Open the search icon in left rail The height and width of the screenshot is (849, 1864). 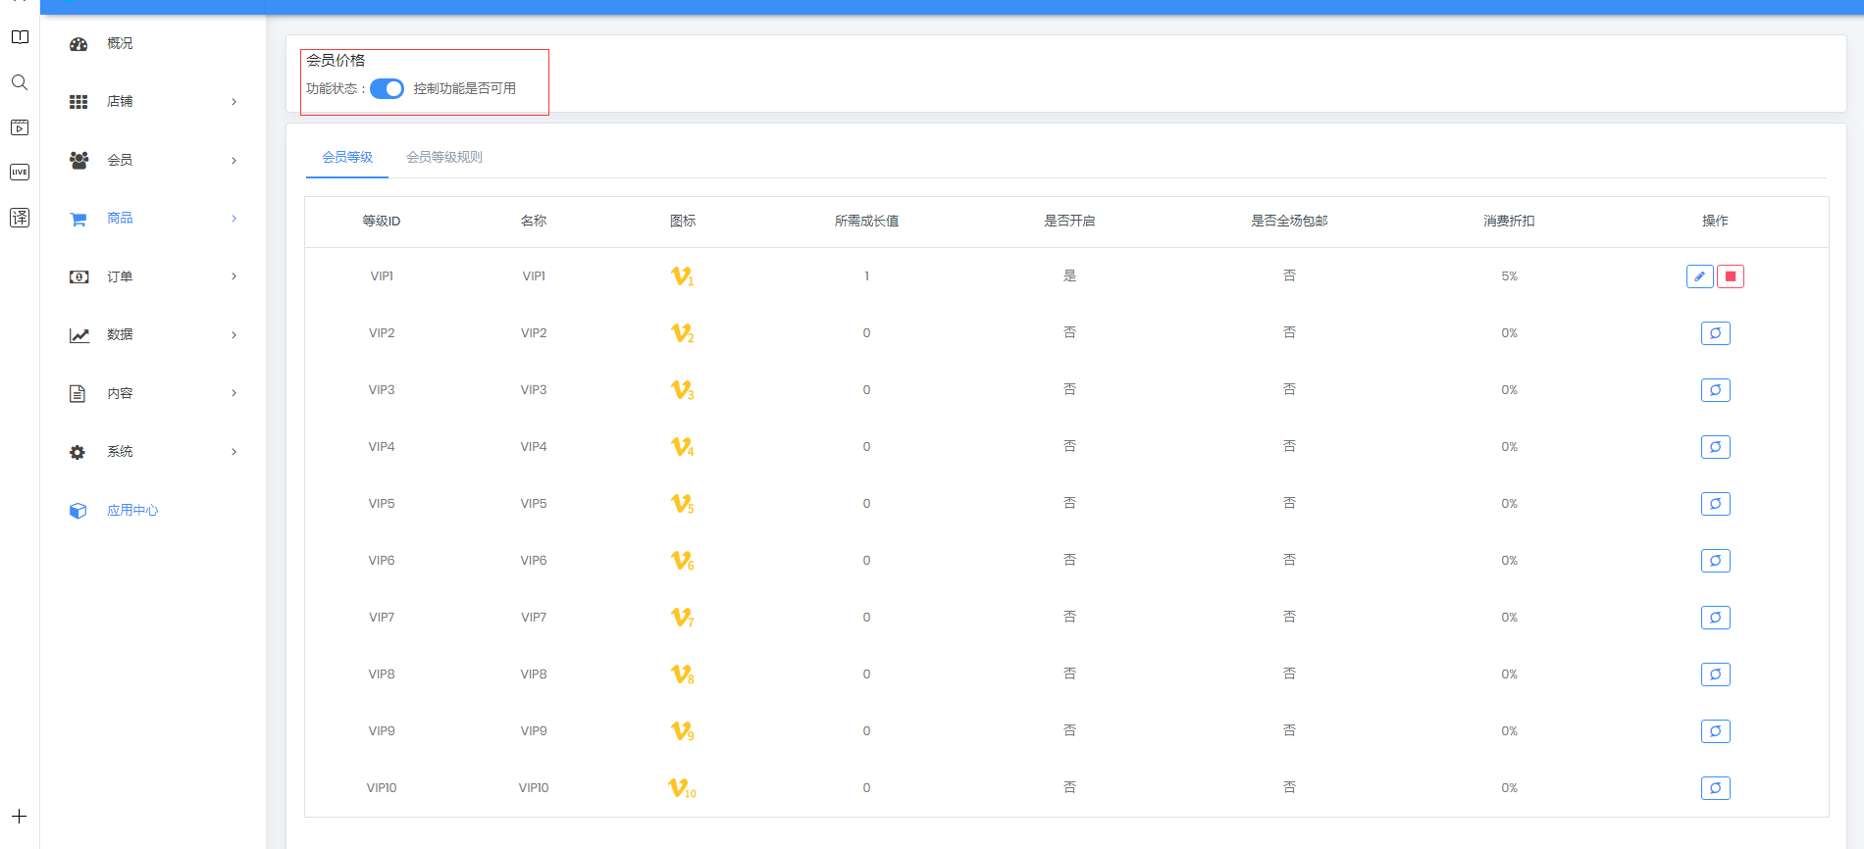(20, 82)
